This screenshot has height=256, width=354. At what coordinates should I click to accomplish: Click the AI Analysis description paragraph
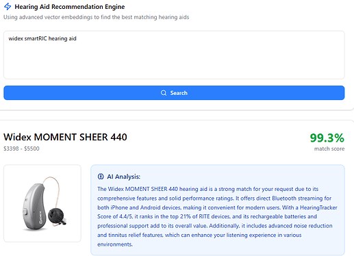pos(217,216)
